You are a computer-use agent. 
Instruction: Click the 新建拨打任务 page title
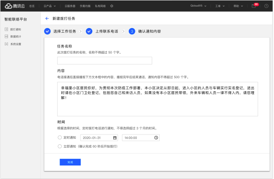coord(64,19)
